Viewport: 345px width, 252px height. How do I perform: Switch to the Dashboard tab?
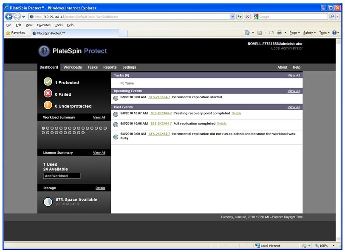coord(49,67)
